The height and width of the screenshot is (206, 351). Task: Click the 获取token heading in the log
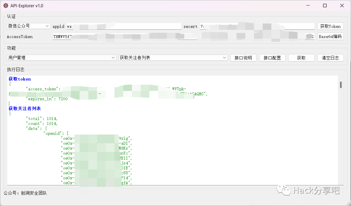tap(20, 79)
